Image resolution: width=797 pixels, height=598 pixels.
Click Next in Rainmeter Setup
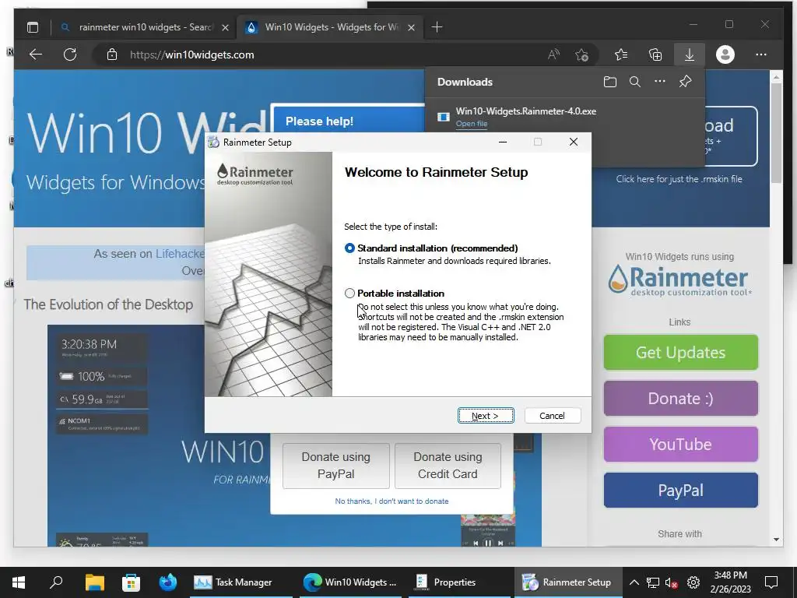(486, 416)
